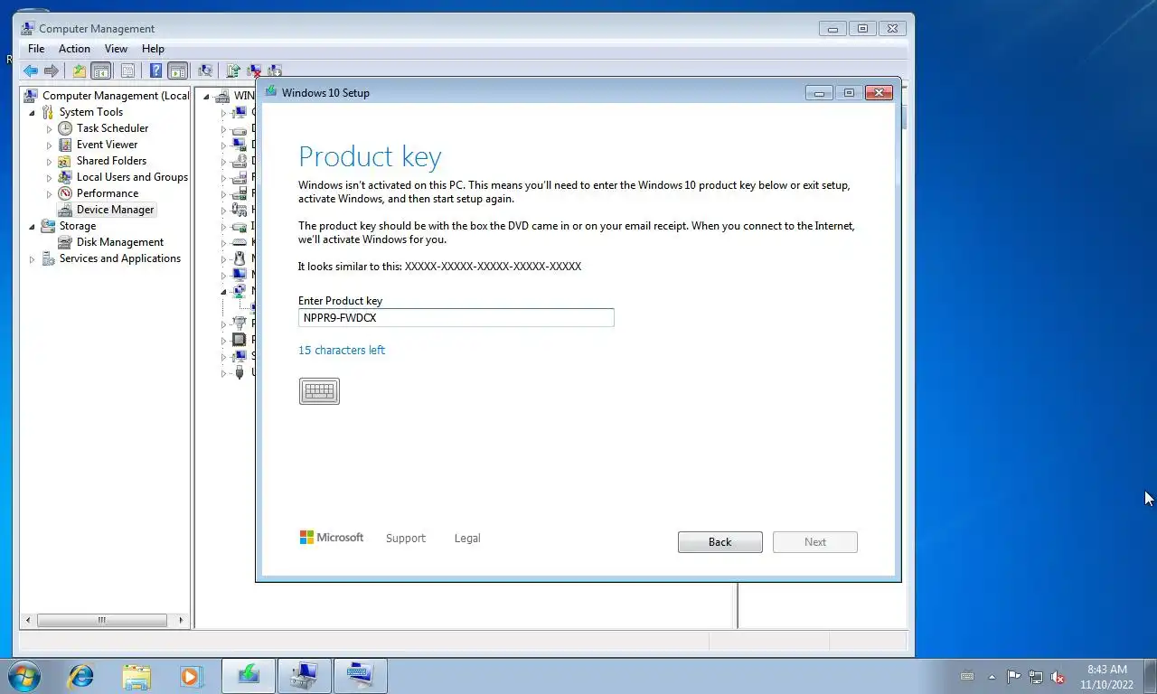Click the Mice category icon in the device list
This screenshot has width=1157, height=694.
(x=239, y=258)
